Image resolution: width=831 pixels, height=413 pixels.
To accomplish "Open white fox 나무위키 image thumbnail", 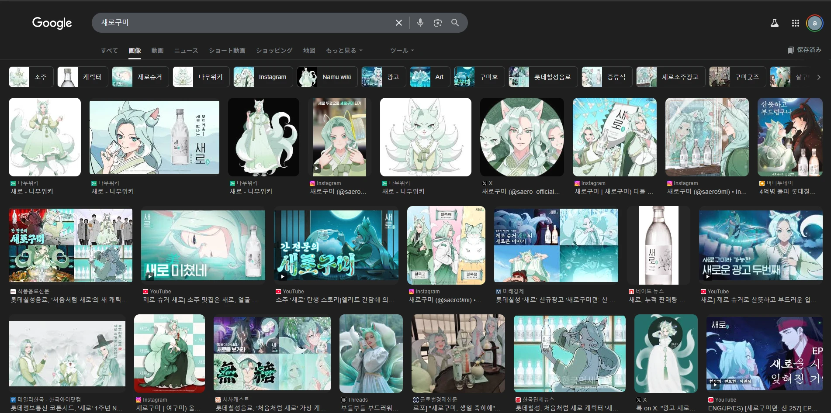I will click(x=426, y=137).
